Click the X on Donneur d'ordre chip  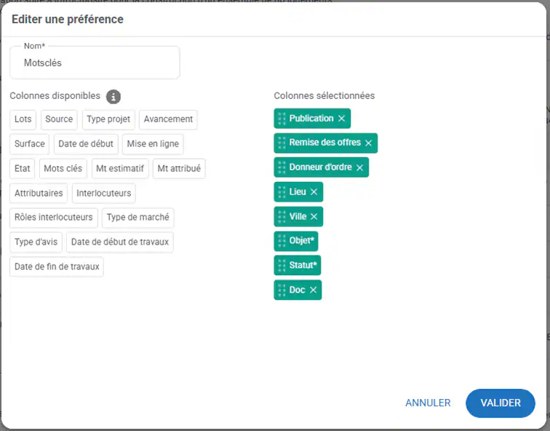pyautogui.click(x=359, y=167)
